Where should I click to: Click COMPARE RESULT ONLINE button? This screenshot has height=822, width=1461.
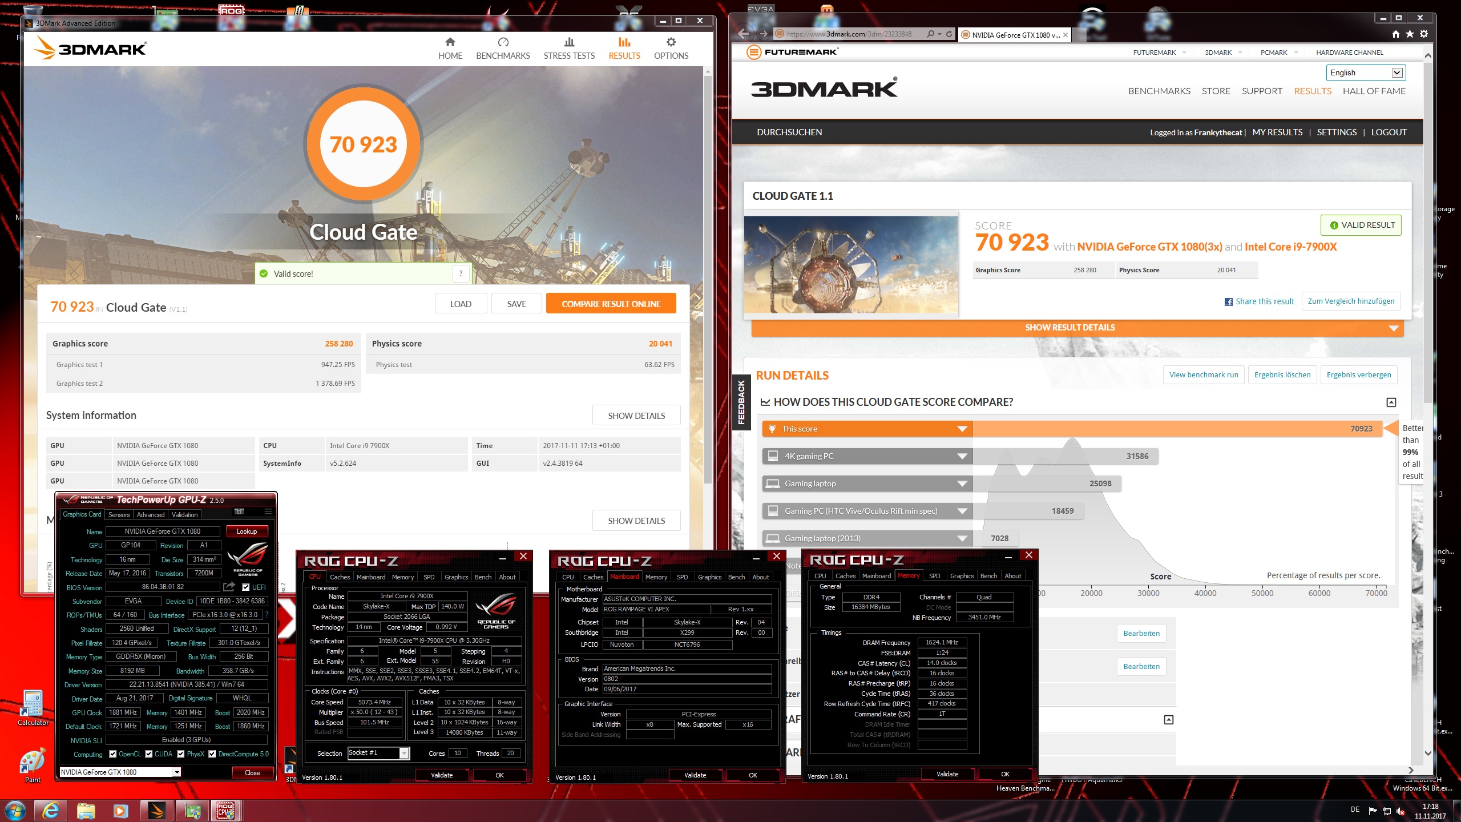(611, 304)
